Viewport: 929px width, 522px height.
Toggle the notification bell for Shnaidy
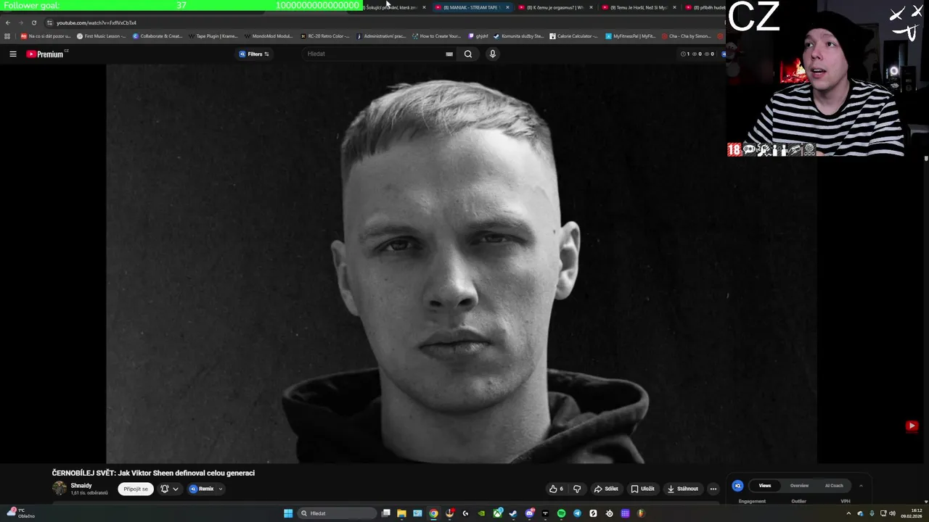click(164, 489)
